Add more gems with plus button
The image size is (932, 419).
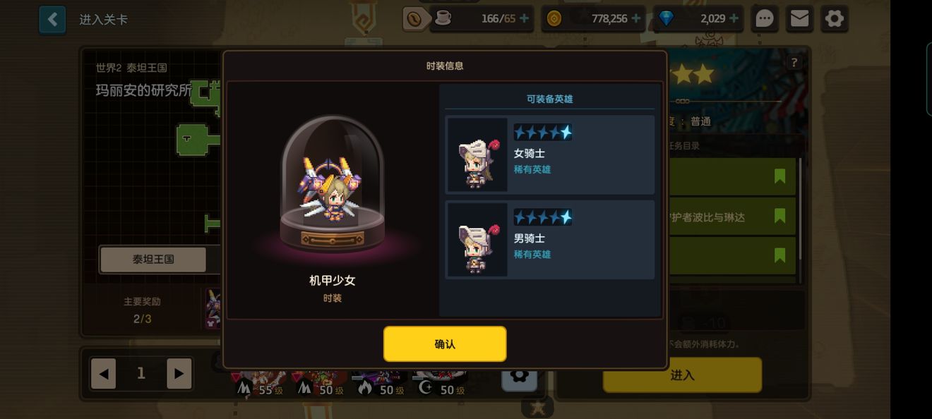734,19
